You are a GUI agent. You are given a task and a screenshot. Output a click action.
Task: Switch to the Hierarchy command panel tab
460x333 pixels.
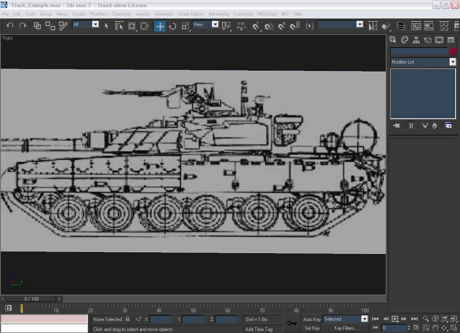(x=416, y=39)
